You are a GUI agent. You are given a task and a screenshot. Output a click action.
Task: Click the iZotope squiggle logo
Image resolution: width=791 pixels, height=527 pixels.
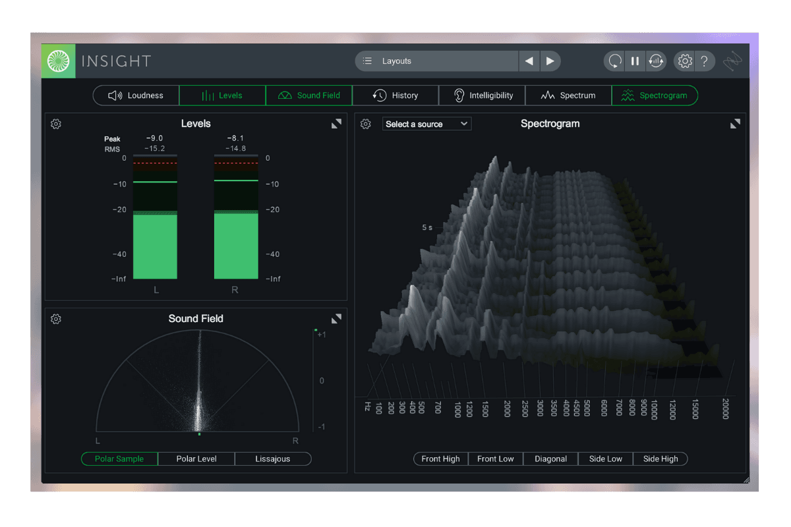pos(732,61)
